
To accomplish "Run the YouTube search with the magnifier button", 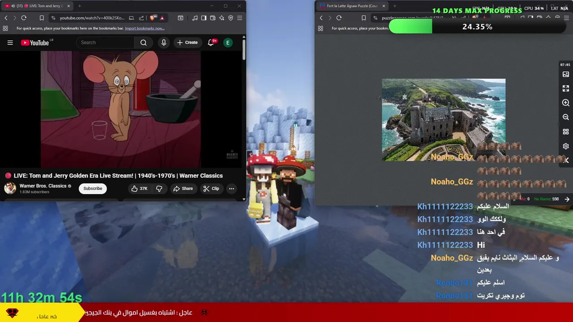I will [x=143, y=42].
